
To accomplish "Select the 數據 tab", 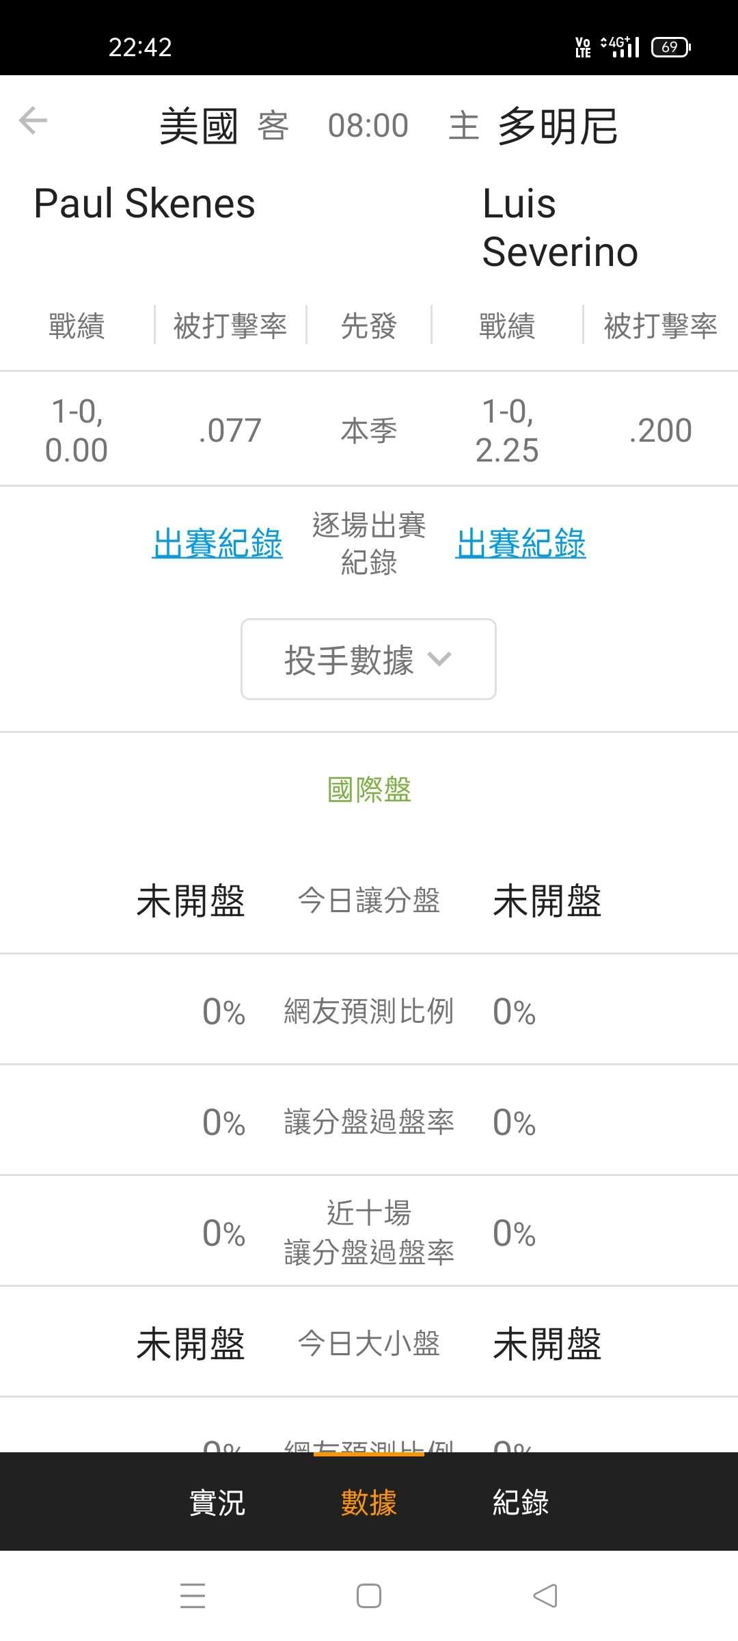I will [368, 1502].
